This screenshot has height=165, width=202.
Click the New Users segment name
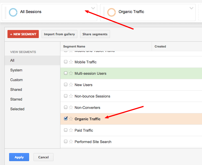click(x=83, y=85)
